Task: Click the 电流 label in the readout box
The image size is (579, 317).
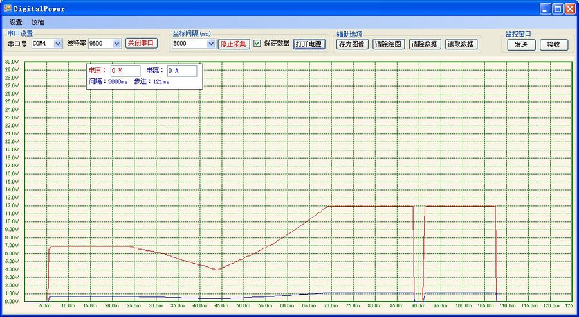Action: (x=154, y=71)
